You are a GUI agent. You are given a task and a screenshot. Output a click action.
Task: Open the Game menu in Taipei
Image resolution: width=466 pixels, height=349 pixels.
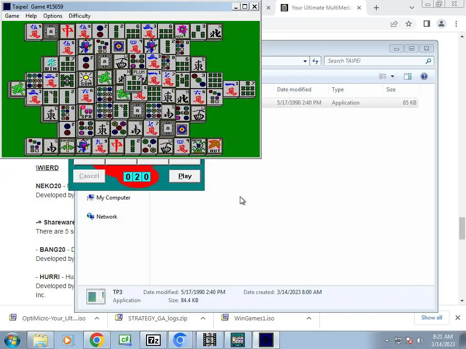pyautogui.click(x=12, y=16)
